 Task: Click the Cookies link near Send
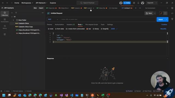click(x=164, y=24)
